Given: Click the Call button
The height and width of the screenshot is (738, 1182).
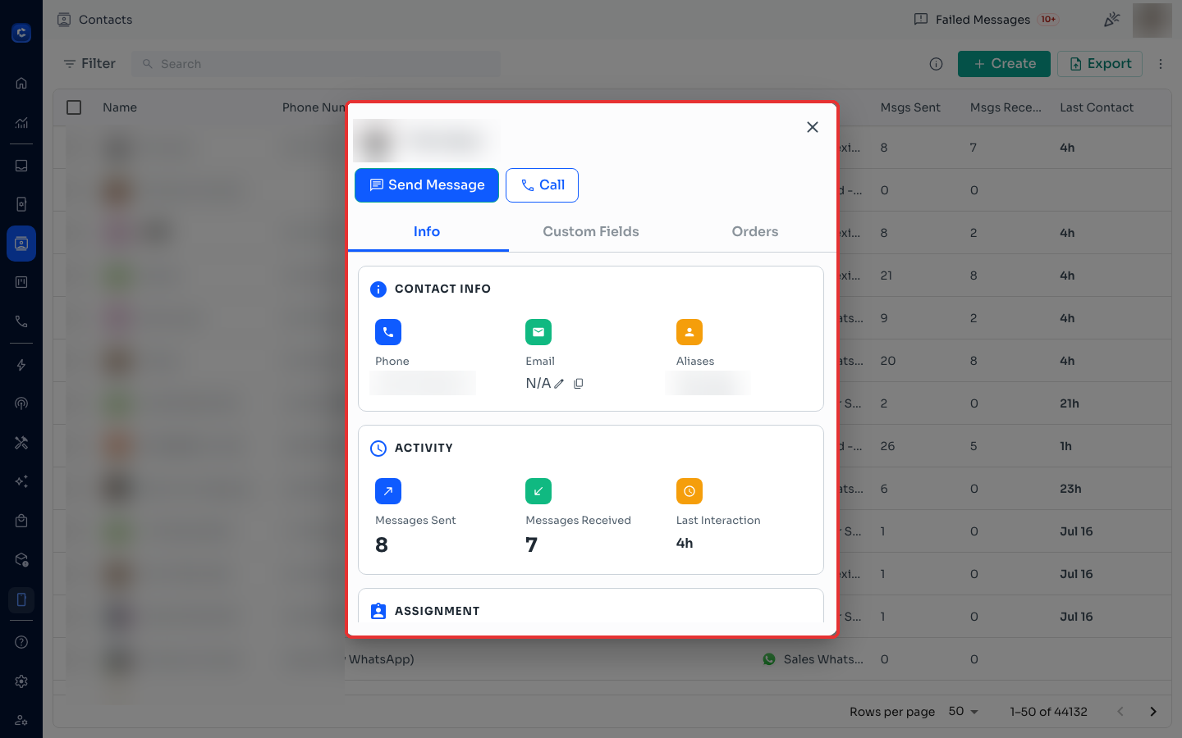Looking at the screenshot, I should pyautogui.click(x=542, y=185).
